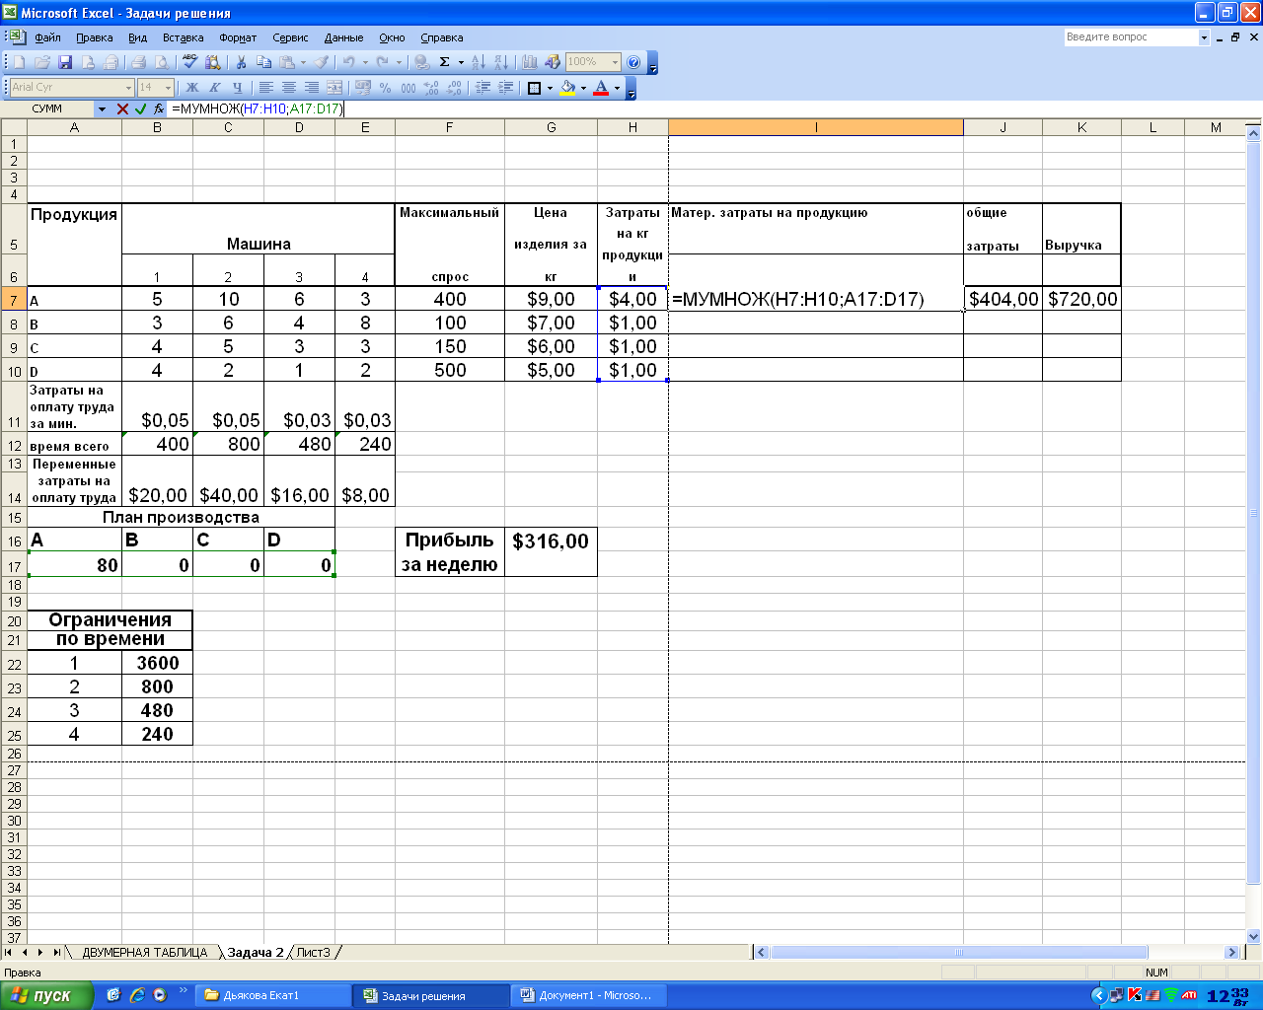Open the AutoSum functions dropdown arrow
The width and height of the screenshot is (1263, 1010).
(461, 62)
